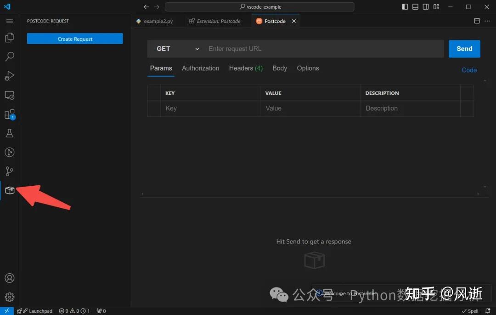This screenshot has width=496, height=315.
Task: Click the POSTCODE: REQUEST panel title
Action: 48,21
